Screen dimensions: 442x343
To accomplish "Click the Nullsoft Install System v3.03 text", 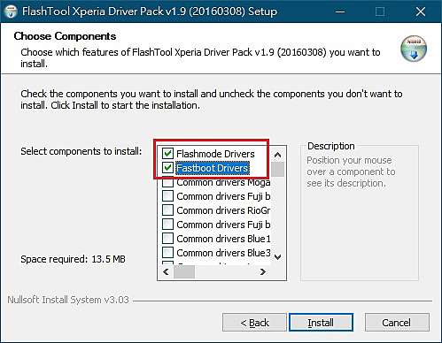I will coord(68,300).
